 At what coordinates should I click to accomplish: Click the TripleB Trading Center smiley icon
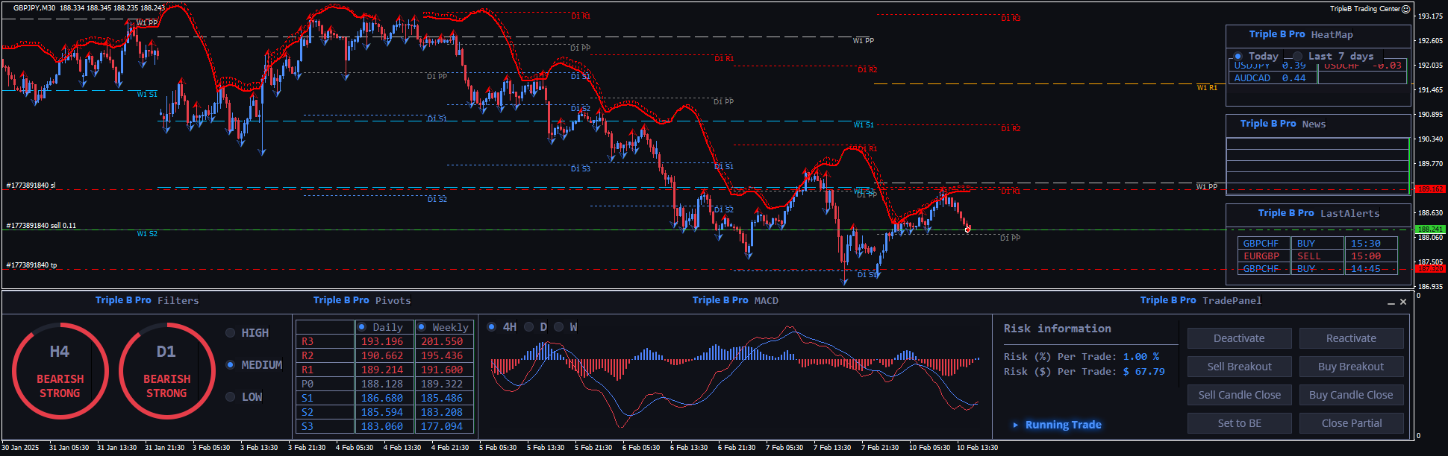click(x=1405, y=9)
